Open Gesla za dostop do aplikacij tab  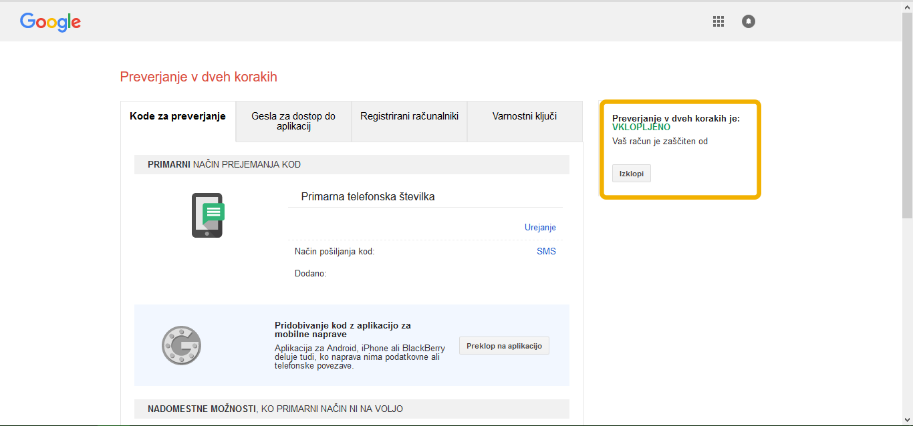(x=293, y=121)
